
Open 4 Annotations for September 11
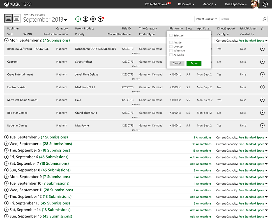click(x=202, y=190)
